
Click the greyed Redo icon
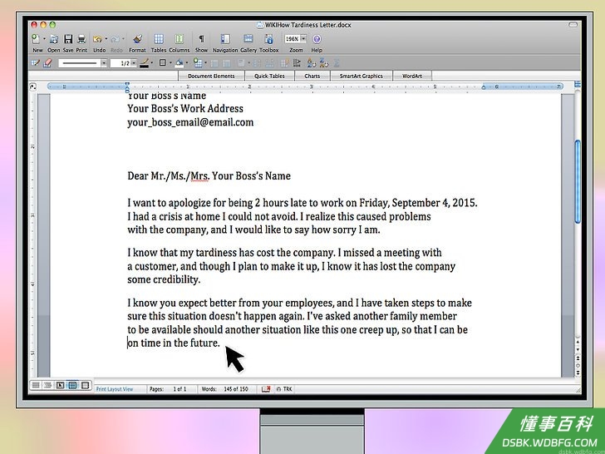pos(115,39)
